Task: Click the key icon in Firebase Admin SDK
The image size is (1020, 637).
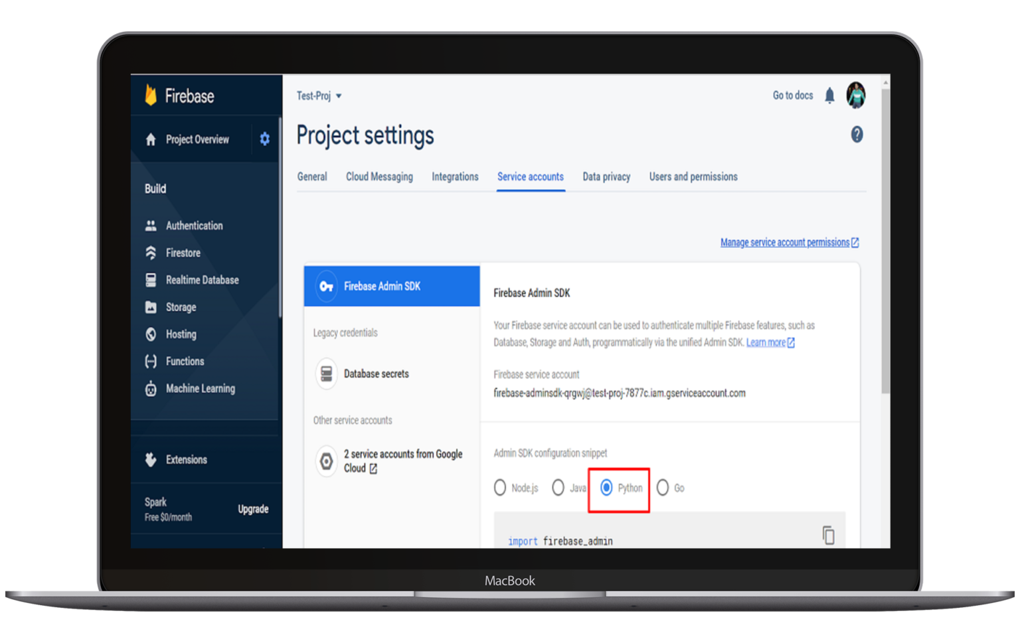Action: 326,287
